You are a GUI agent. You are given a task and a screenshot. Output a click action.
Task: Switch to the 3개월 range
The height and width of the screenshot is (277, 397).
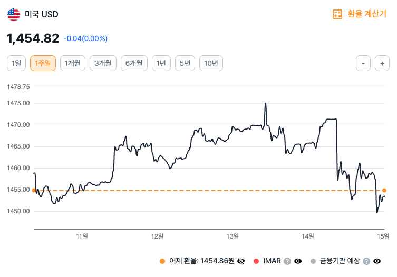(103, 64)
